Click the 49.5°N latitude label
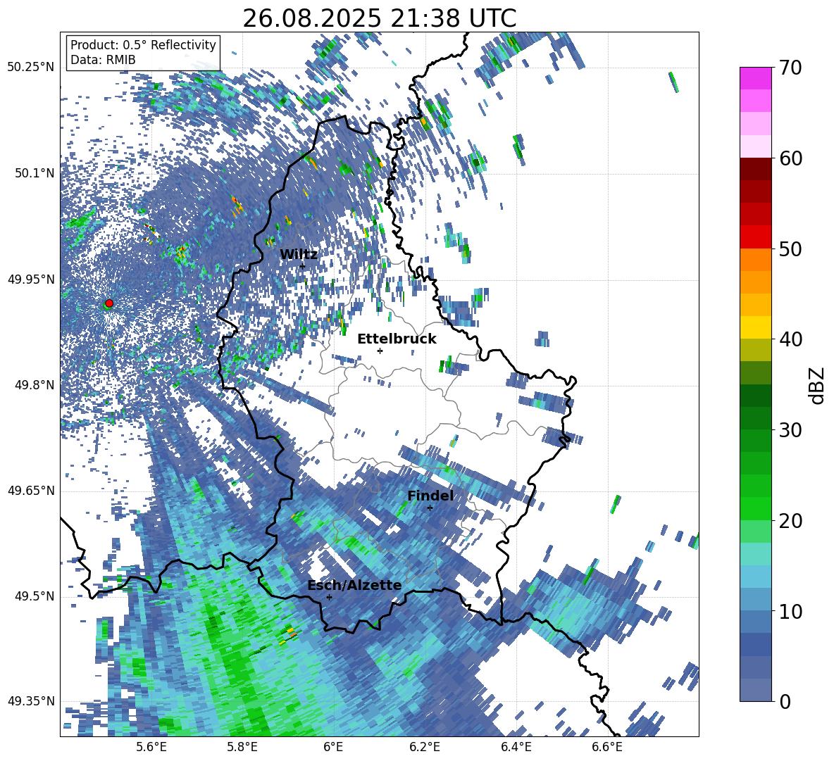834x761 pixels. coord(35,596)
